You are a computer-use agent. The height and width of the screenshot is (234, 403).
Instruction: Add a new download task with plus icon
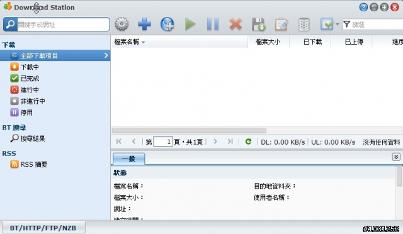144,25
